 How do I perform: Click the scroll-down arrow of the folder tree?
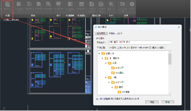(170, 94)
